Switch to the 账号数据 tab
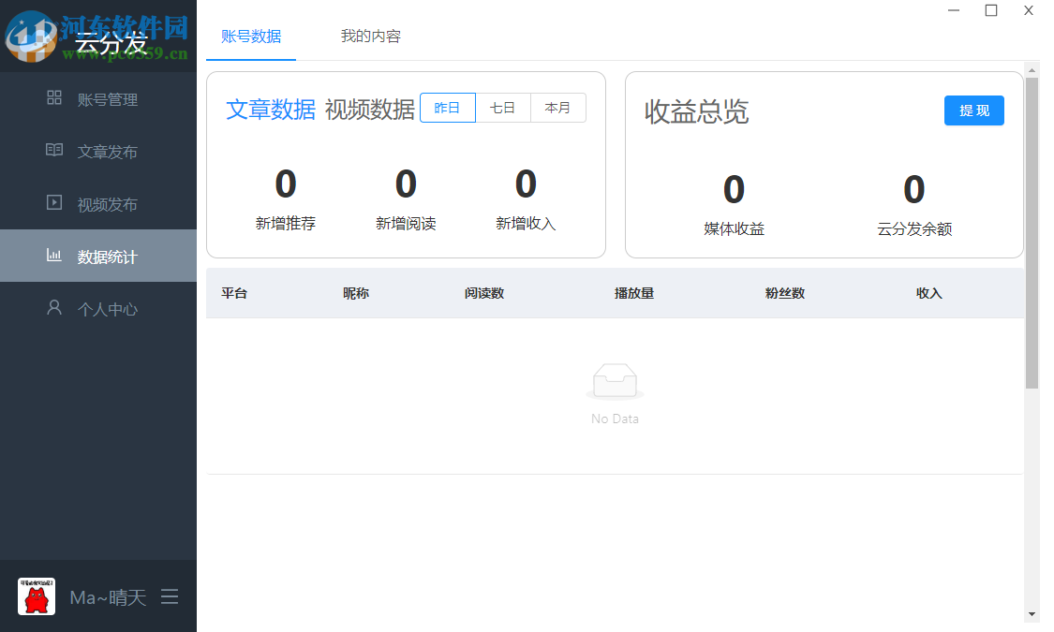 tap(250, 37)
